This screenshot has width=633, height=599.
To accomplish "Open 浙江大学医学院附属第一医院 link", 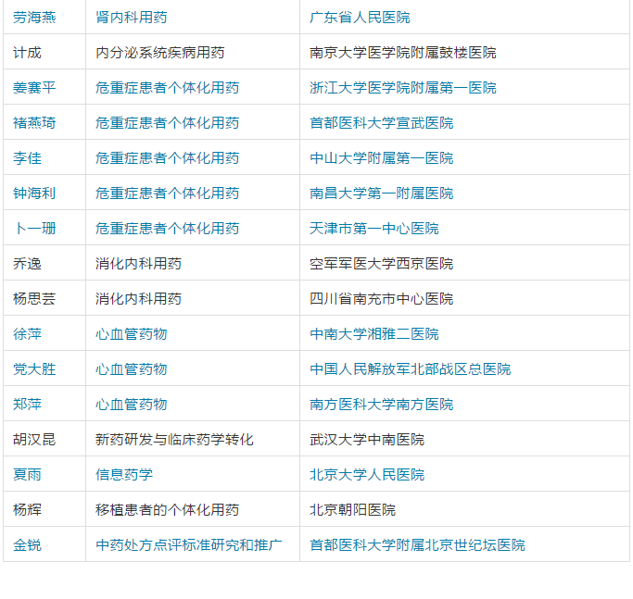I will (x=403, y=88).
